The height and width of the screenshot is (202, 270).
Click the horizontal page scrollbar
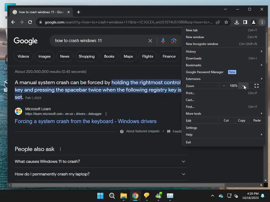118,185
